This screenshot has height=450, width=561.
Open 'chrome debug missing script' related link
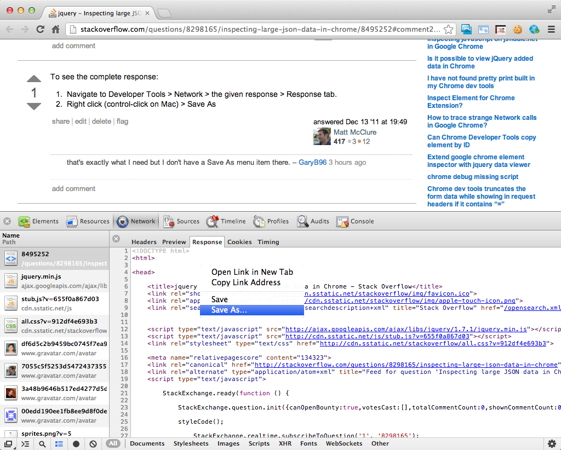[x=473, y=177]
